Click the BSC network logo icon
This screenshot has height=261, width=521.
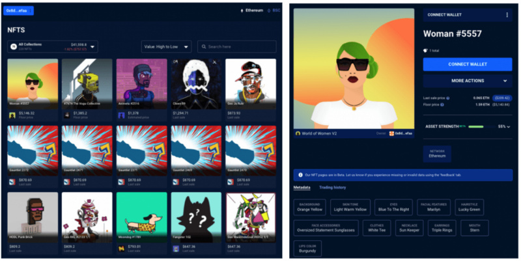(x=269, y=10)
